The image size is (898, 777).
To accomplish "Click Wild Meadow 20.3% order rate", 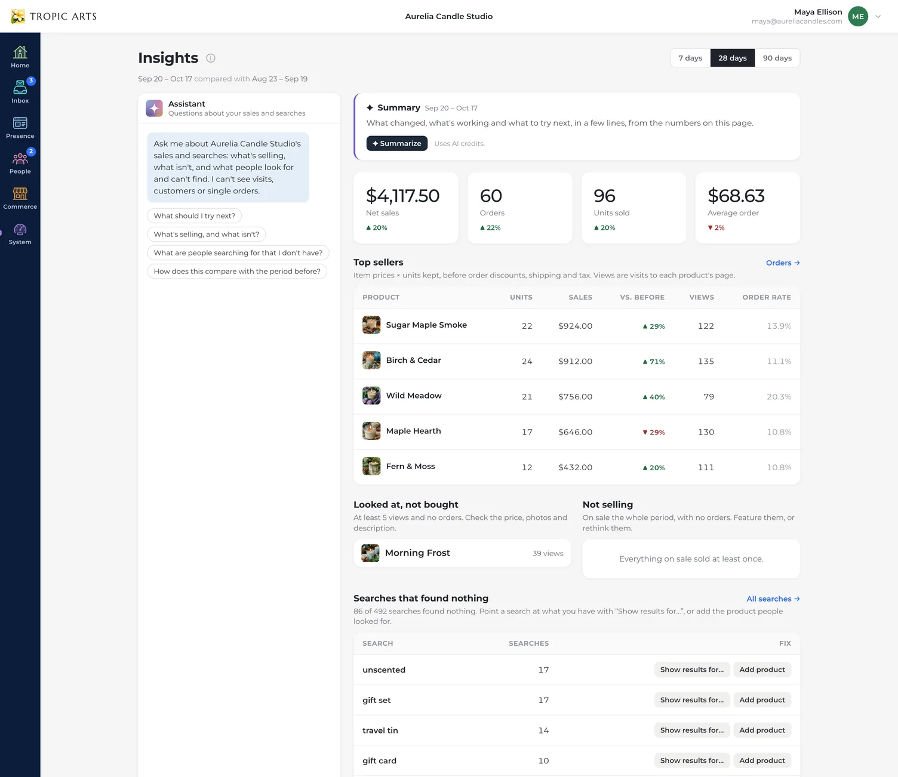I will click(779, 397).
